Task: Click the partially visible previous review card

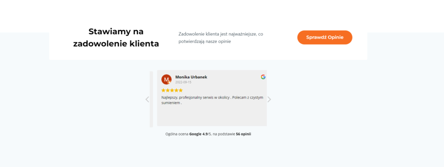Action: 151,99
